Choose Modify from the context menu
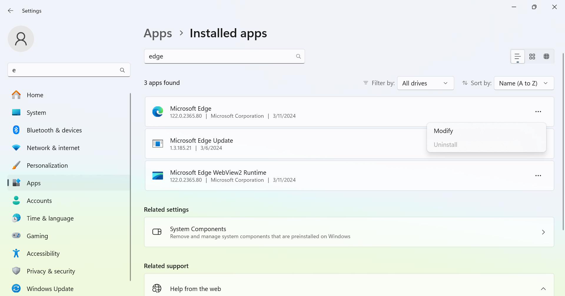The image size is (565, 296). (486, 131)
